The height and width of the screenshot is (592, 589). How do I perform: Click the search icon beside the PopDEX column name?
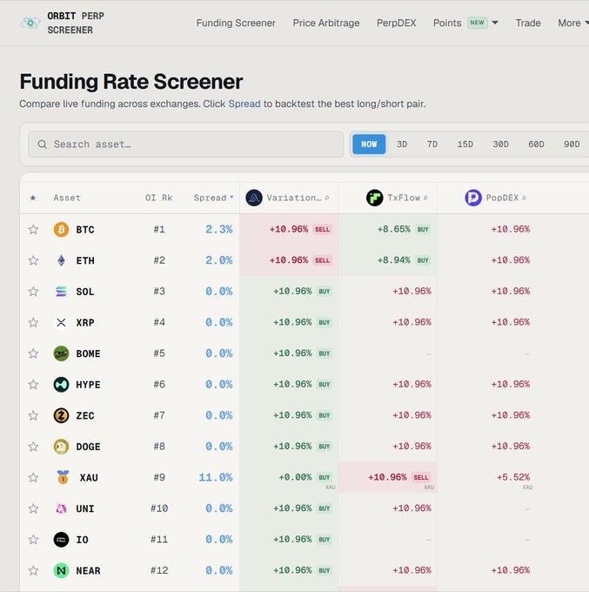[x=524, y=198]
